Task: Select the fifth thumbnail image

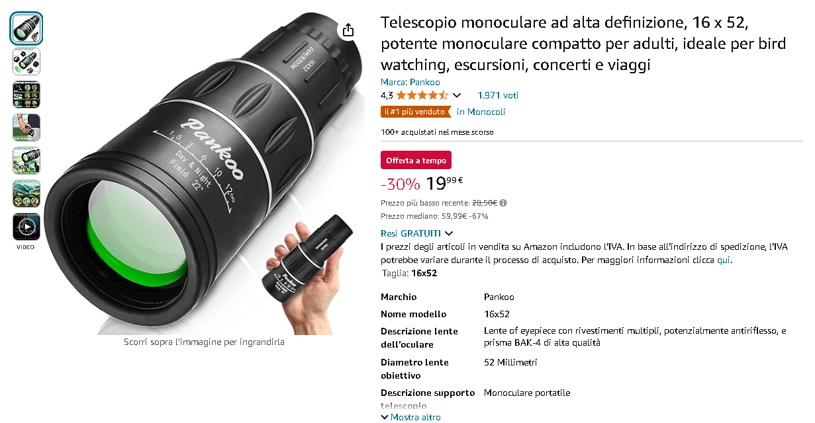Action: pyautogui.click(x=26, y=161)
